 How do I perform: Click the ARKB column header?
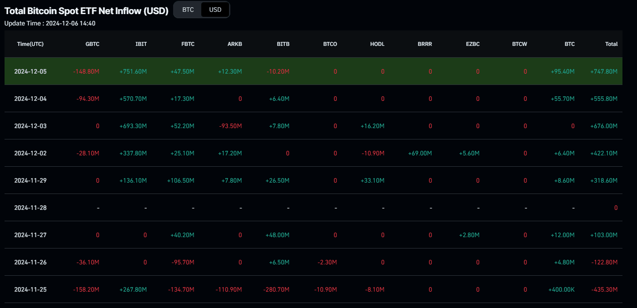(x=234, y=44)
